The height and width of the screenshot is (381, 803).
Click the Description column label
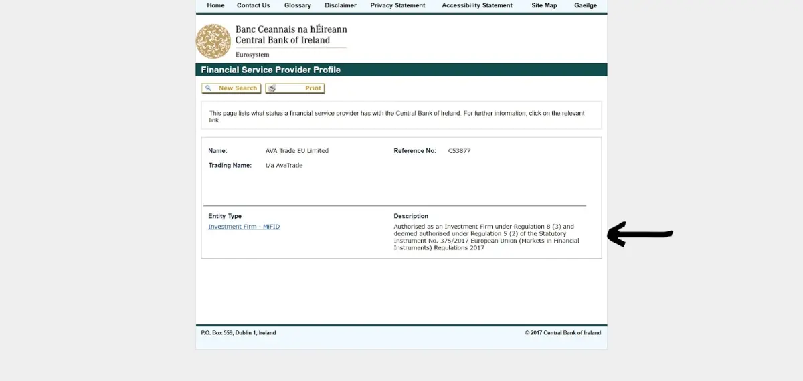(411, 216)
